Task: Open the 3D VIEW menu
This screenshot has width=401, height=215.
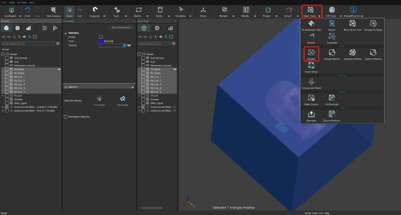Action: pyautogui.click(x=21, y=3)
